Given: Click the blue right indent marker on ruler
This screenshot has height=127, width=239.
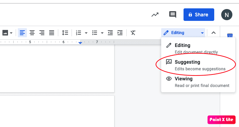Looking at the screenshot, I should [x=80, y=43].
